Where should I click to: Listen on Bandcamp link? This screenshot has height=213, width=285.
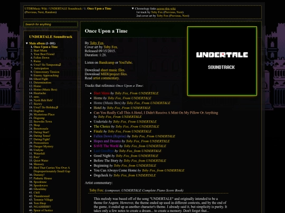coord(107,63)
